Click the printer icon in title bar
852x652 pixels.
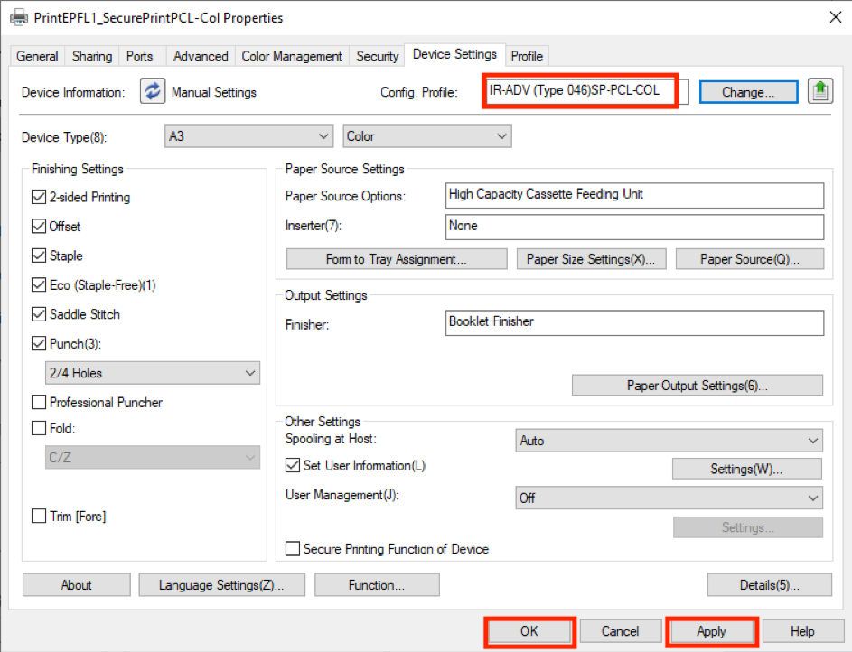point(18,17)
